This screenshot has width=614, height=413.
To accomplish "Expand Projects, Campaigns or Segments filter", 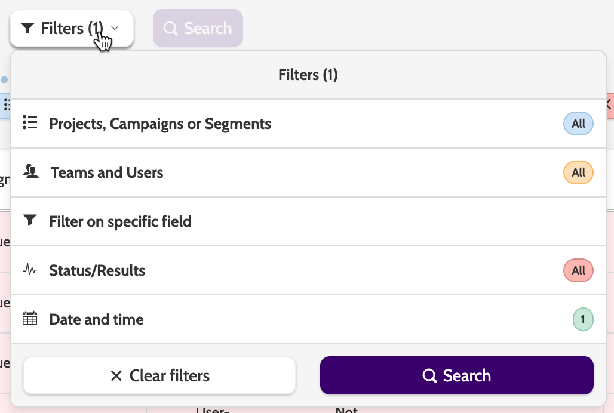I will [x=160, y=124].
